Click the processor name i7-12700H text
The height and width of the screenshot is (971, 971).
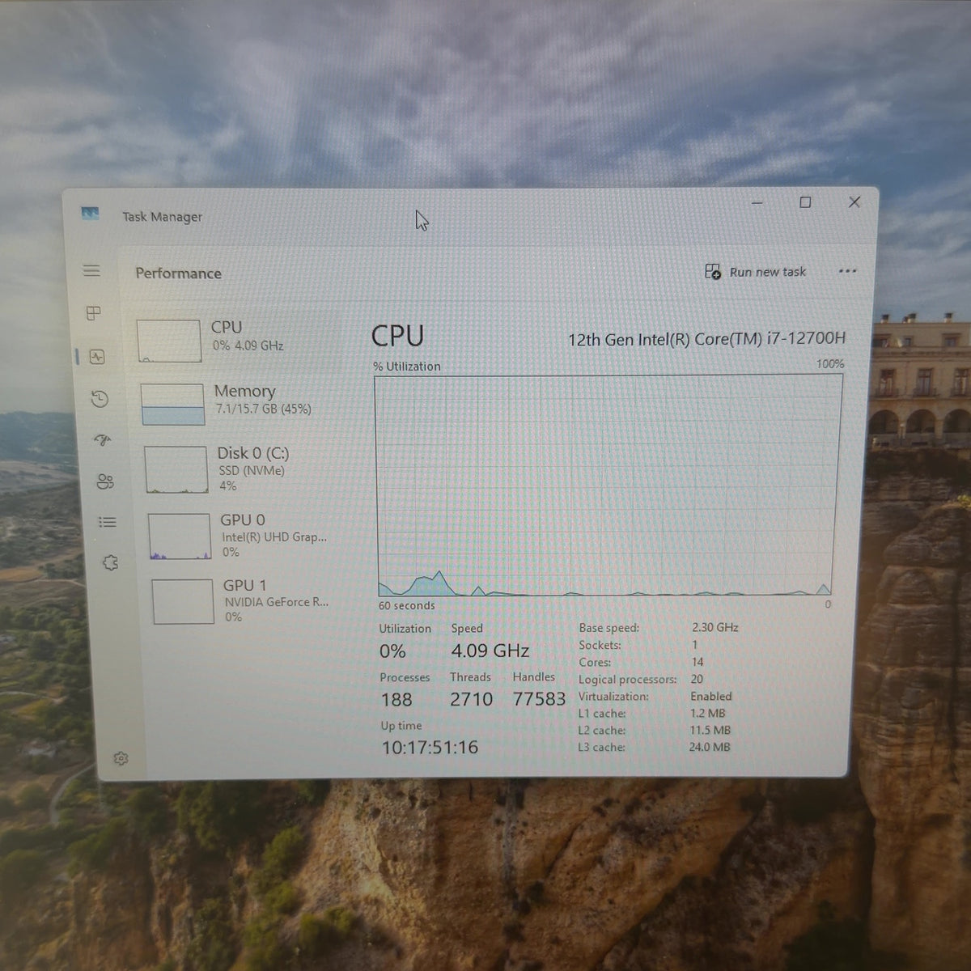(x=706, y=339)
